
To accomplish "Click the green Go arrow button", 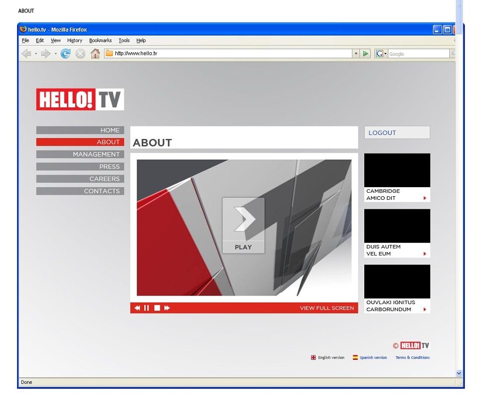I will pyautogui.click(x=365, y=54).
